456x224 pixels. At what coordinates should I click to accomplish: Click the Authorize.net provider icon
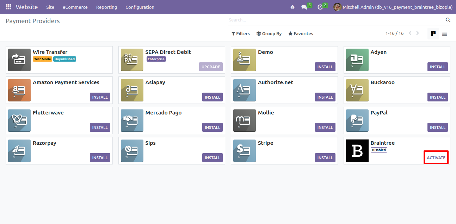(245, 90)
